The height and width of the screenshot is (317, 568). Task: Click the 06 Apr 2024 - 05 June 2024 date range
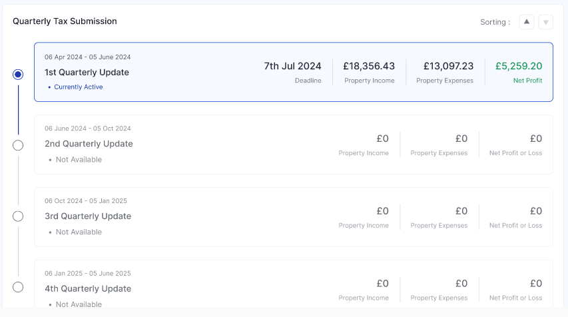[88, 57]
